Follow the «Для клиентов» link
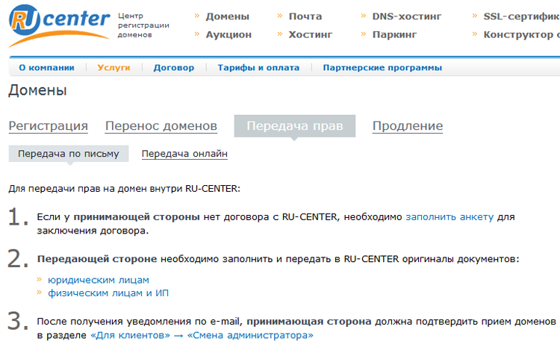This screenshot has width=560, height=350. [x=131, y=335]
